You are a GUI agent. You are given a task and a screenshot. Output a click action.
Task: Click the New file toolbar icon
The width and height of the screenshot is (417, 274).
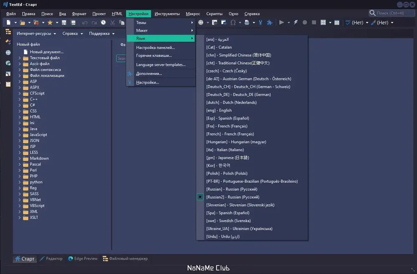[8, 22]
